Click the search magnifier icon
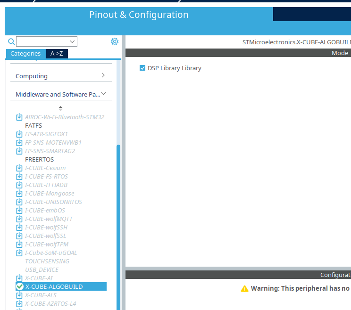The image size is (351, 310). [11, 41]
